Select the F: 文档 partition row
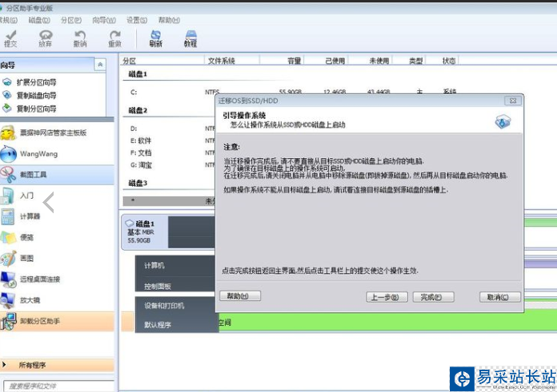This screenshot has height=392, width=557. tap(169, 152)
